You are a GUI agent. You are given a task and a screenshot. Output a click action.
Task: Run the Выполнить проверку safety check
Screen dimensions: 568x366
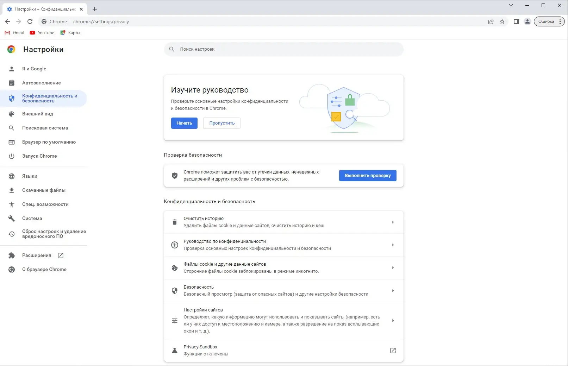(x=368, y=176)
